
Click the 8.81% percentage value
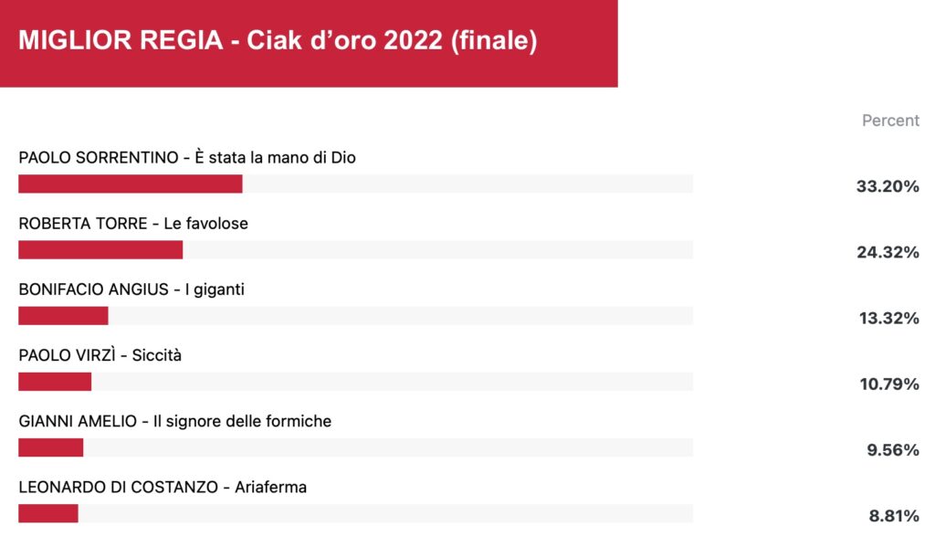(893, 515)
